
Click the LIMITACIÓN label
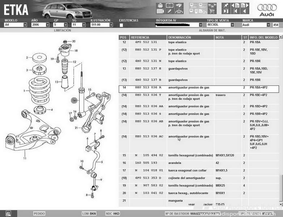[x=63, y=30]
